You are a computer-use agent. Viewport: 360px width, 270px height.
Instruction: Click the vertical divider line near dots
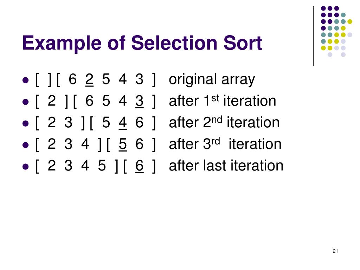[x=313, y=36]
